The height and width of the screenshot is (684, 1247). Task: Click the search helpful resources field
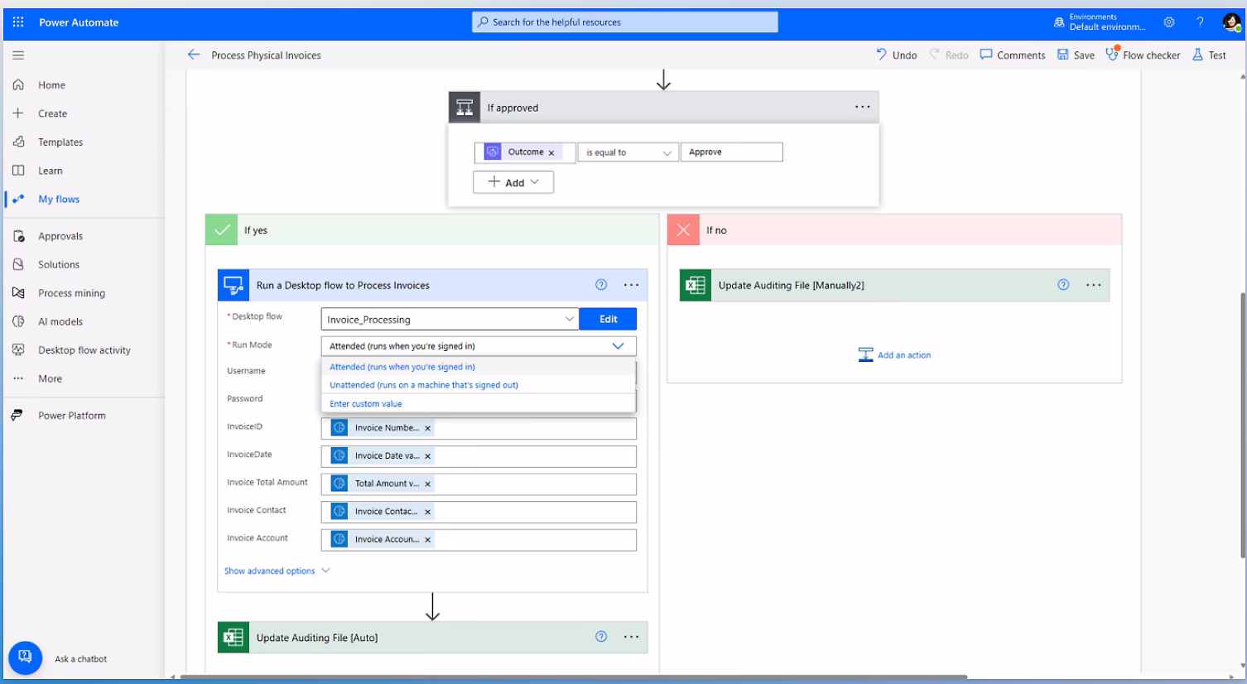(625, 22)
